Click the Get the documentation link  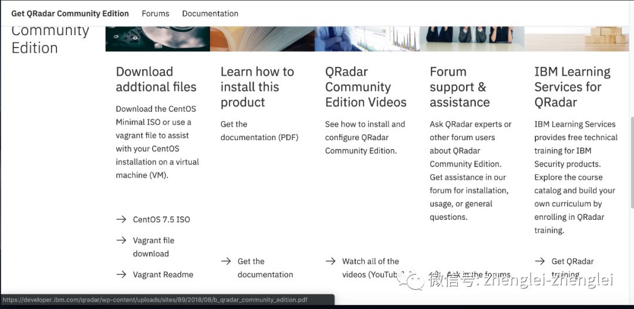(265, 268)
